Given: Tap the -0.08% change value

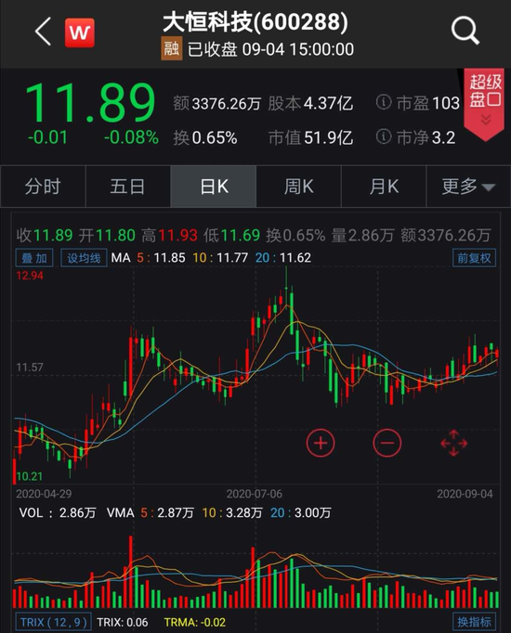Looking at the screenshot, I should coord(131,137).
